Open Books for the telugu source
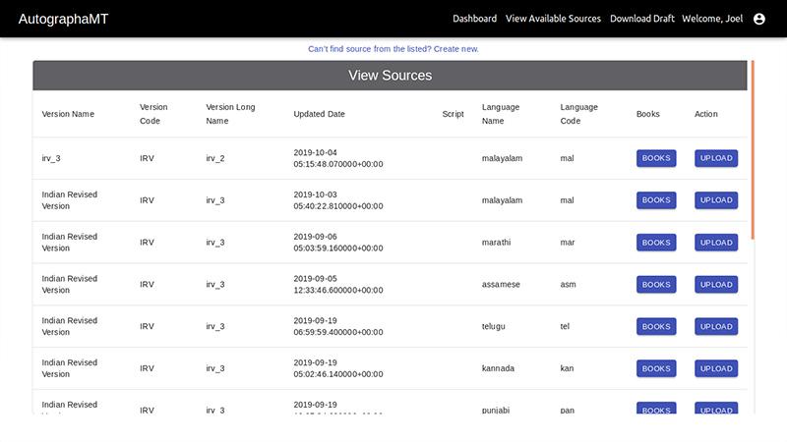 pos(656,326)
